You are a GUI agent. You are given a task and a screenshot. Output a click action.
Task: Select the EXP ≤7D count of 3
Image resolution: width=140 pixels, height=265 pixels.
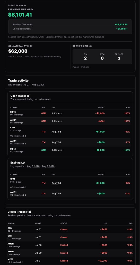click(119, 58)
